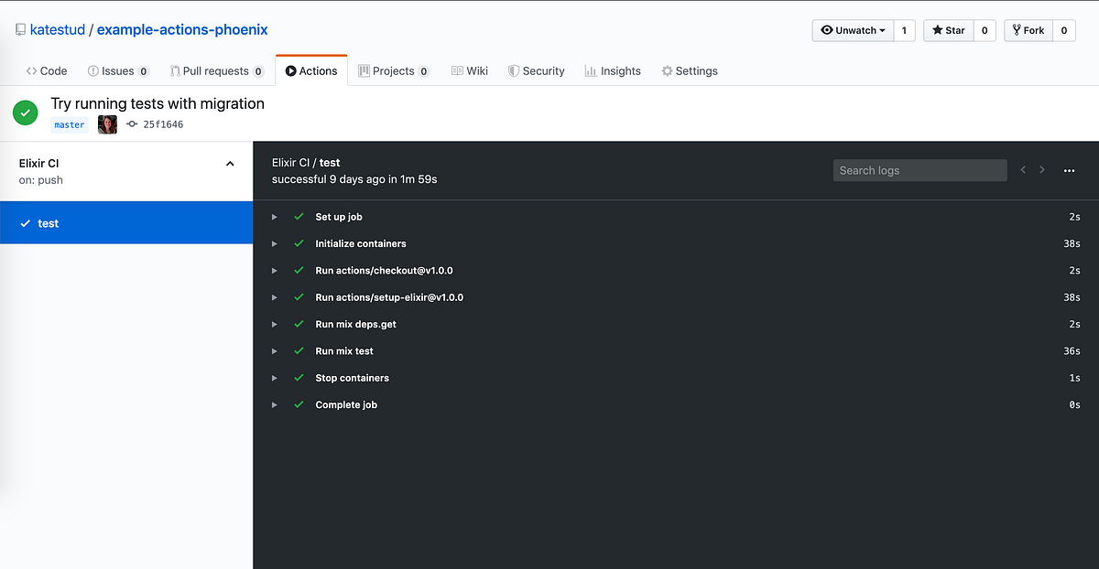Screen dimensions: 1099x569
Task: Collapse the Elixir CI workflow section
Action: tap(230, 163)
